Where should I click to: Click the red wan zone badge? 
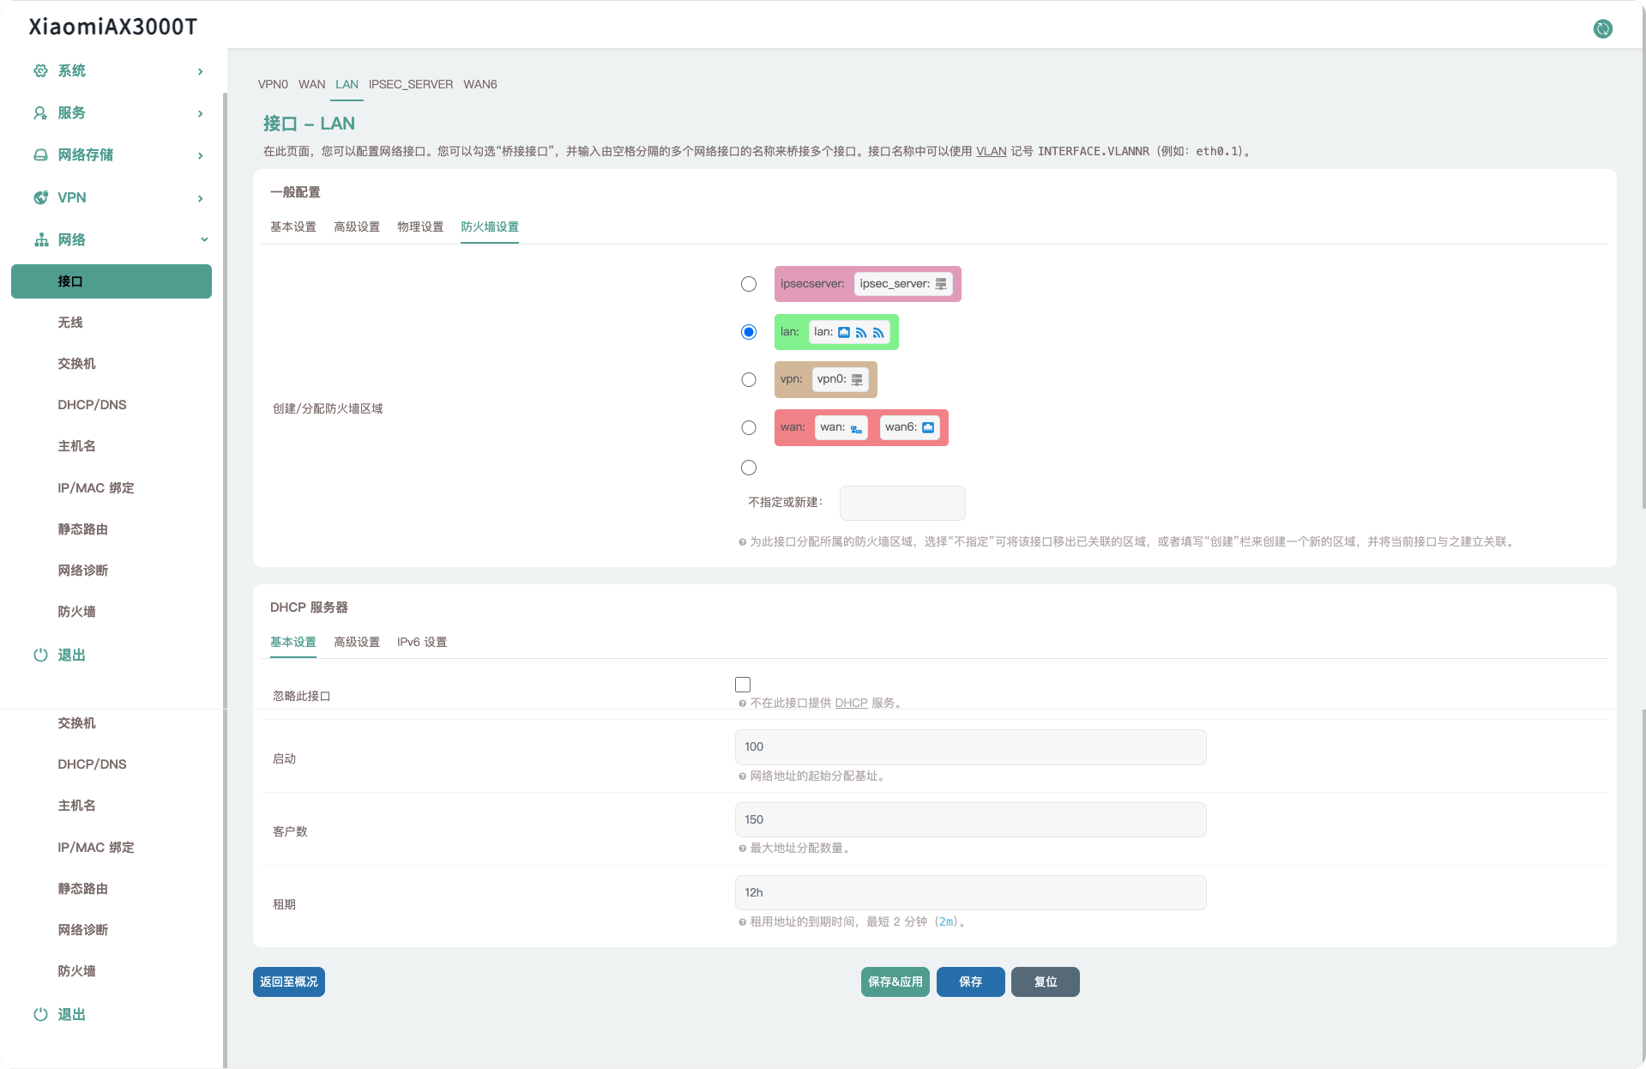[x=861, y=427]
